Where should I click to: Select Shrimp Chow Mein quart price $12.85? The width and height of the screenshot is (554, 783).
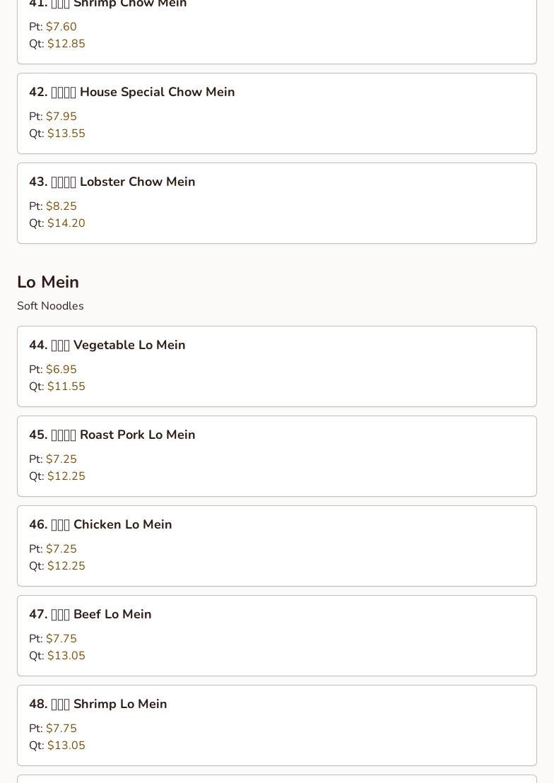tap(66, 44)
